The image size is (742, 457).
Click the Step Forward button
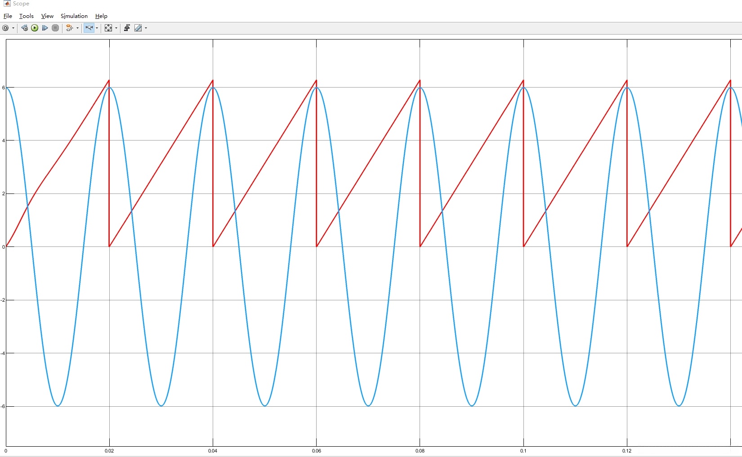(x=45, y=28)
